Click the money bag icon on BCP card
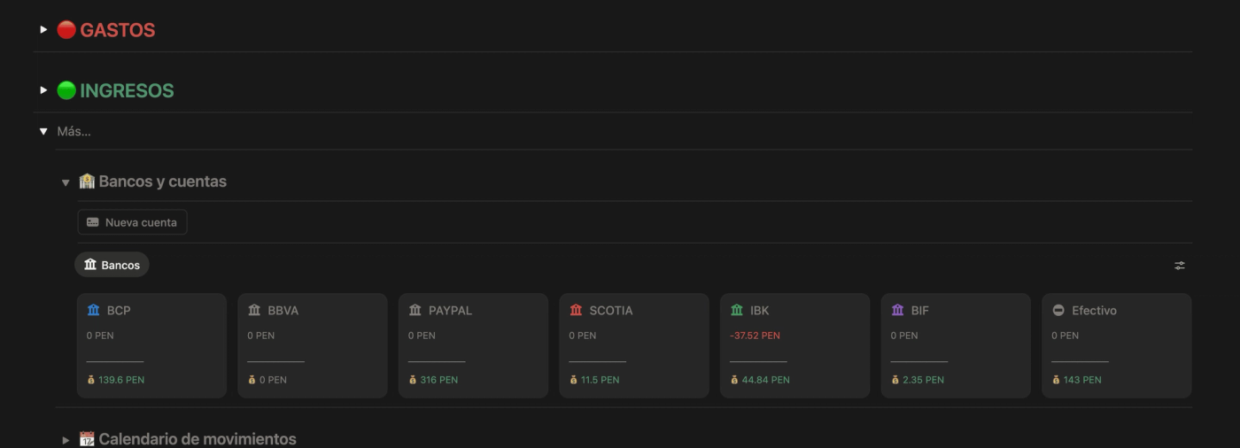The image size is (1240, 448). 91,380
